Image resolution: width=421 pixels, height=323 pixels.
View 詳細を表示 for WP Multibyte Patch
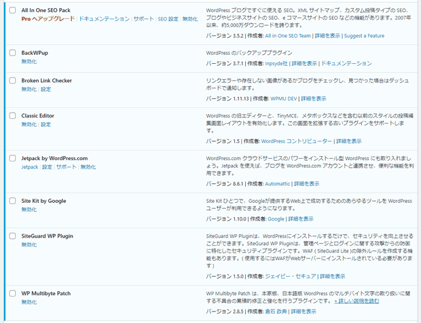pos(304,311)
